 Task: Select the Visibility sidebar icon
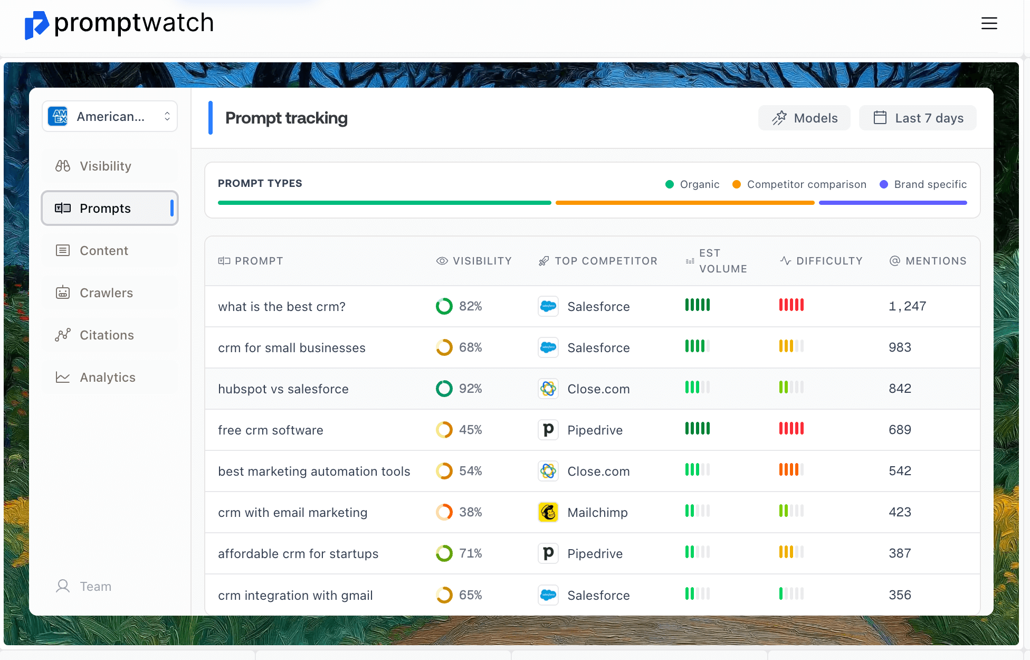click(x=62, y=166)
